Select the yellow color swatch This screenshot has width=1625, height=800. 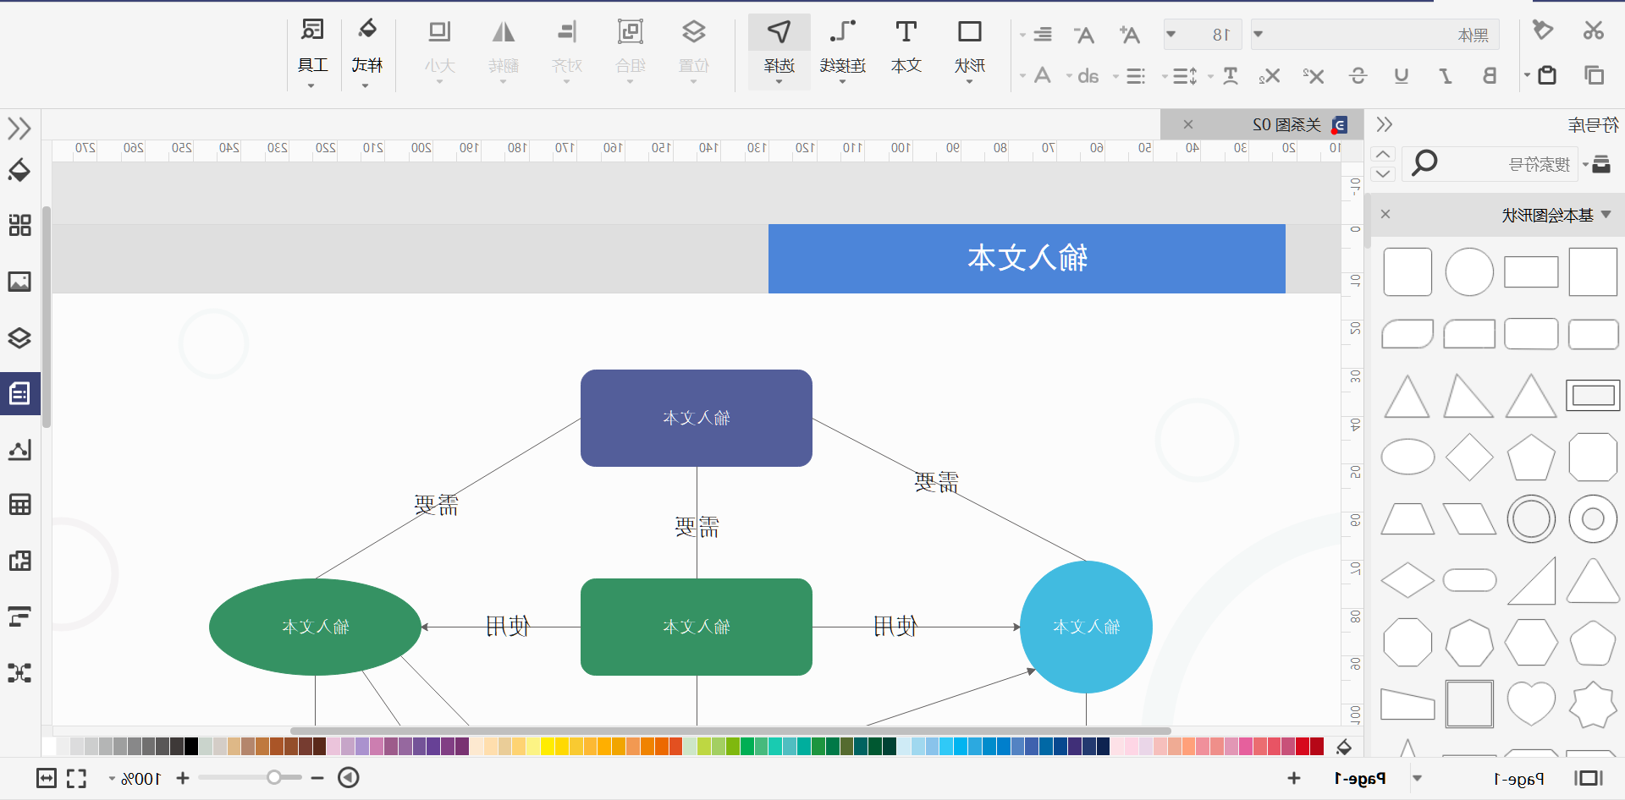tap(547, 746)
